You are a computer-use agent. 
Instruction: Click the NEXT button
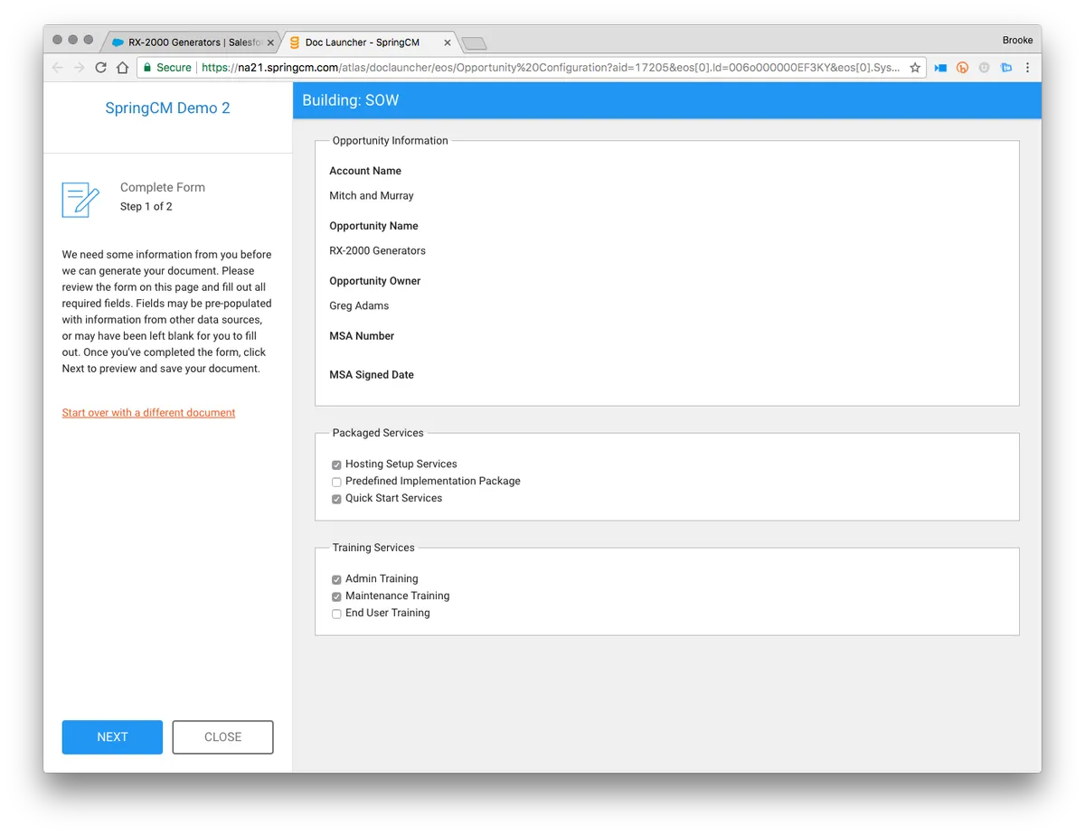112,736
